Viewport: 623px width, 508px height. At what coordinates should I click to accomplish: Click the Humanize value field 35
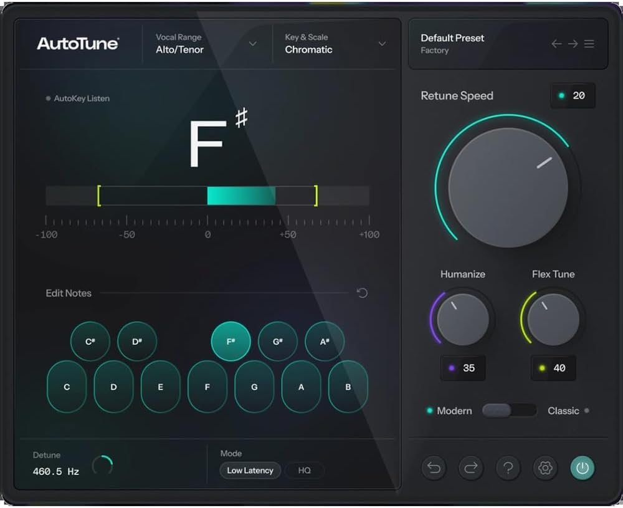tap(463, 368)
